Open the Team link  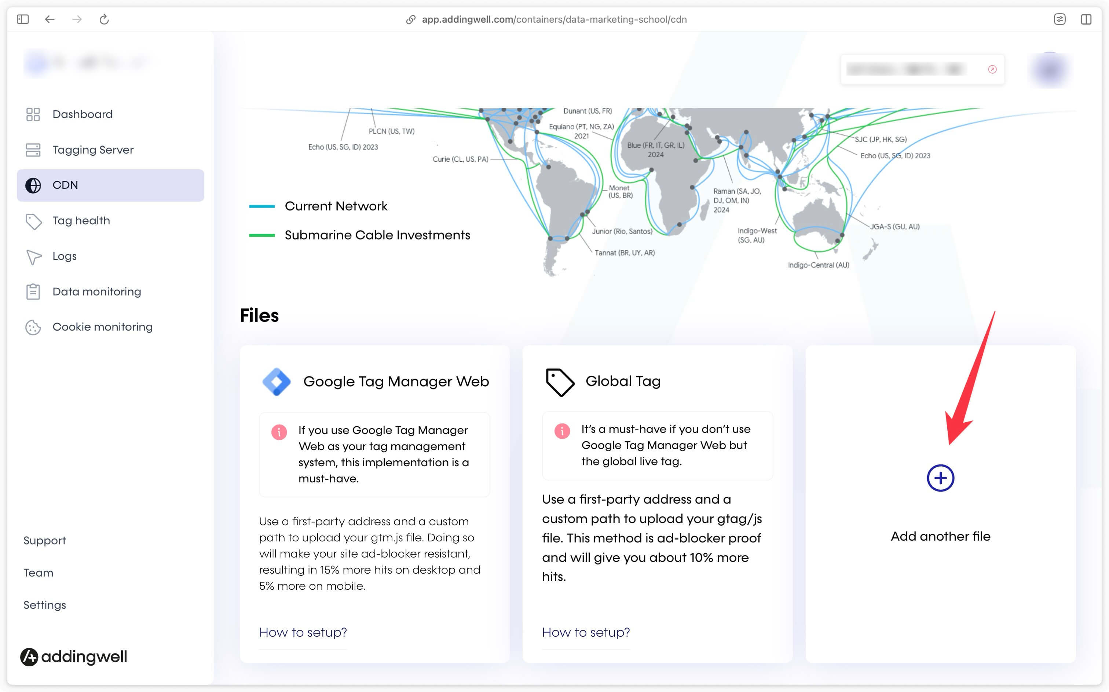point(39,573)
